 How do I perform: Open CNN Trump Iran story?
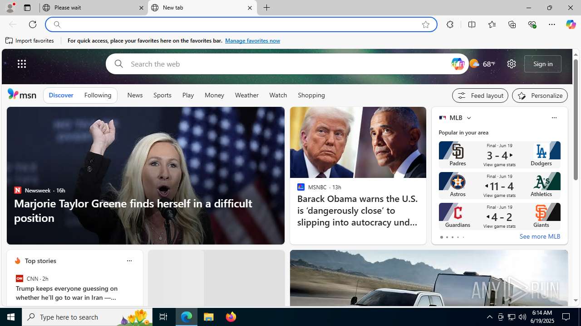click(66, 293)
